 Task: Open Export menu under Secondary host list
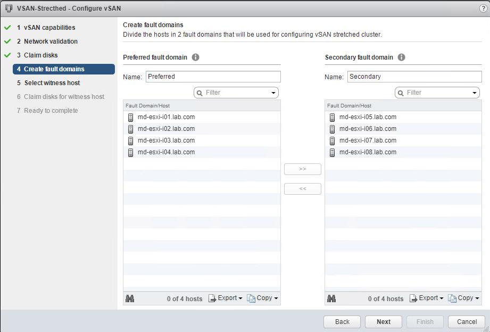point(427,298)
